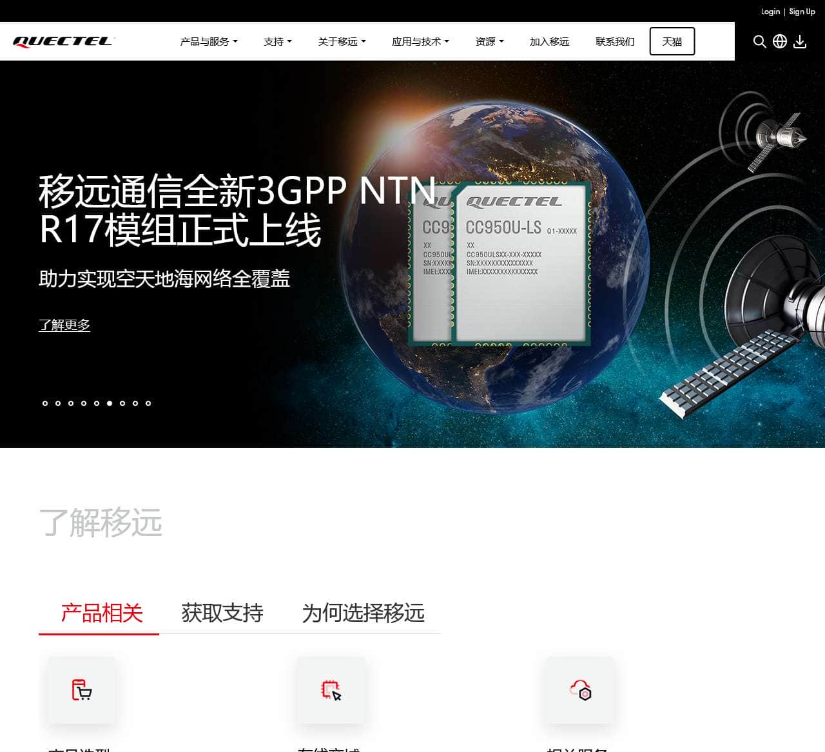Switch to the 为何选择移远 tab
Image resolution: width=825 pixels, height=752 pixels.
pyautogui.click(x=364, y=613)
